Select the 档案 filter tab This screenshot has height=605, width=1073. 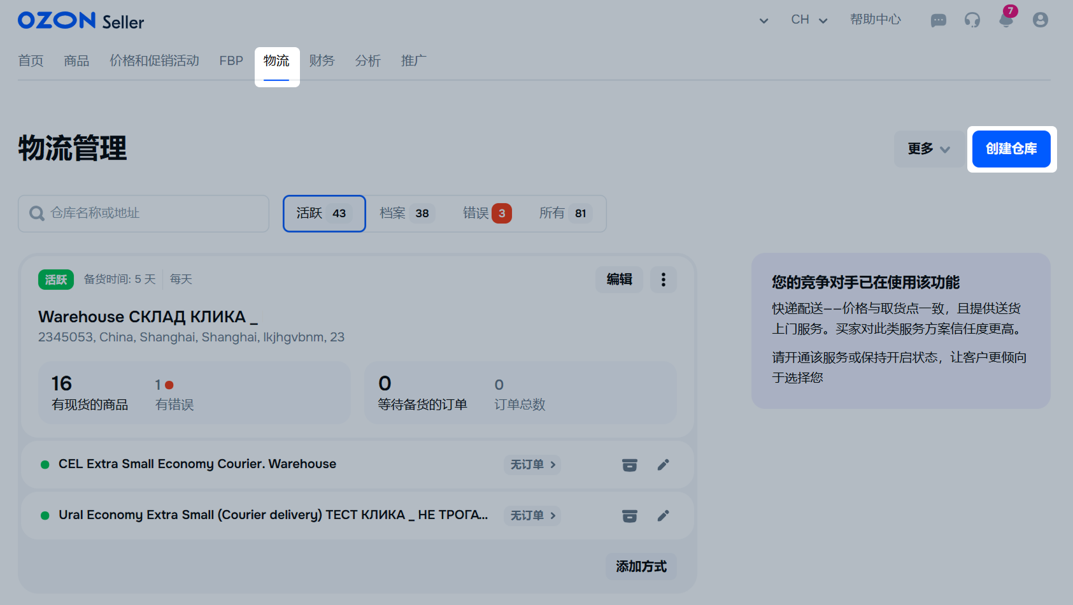(405, 213)
